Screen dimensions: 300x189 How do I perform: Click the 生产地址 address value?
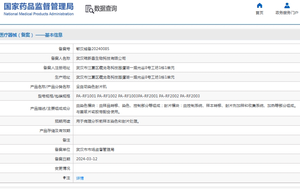pos(125,77)
